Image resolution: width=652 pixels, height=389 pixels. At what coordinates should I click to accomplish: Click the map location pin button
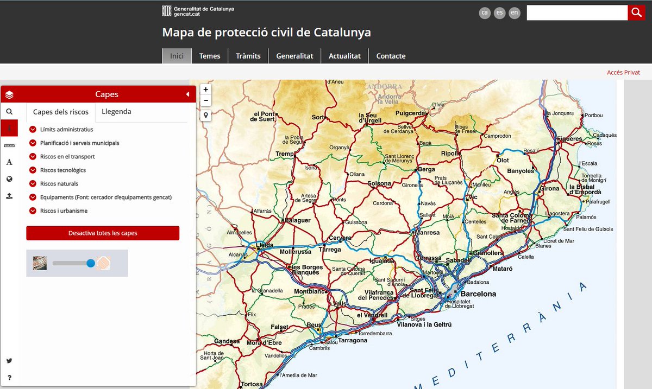pyautogui.click(x=206, y=116)
